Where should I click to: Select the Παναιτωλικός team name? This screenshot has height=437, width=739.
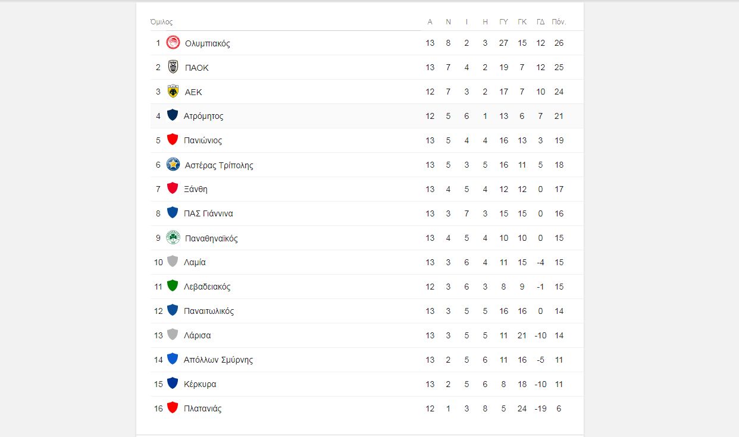[x=209, y=311]
